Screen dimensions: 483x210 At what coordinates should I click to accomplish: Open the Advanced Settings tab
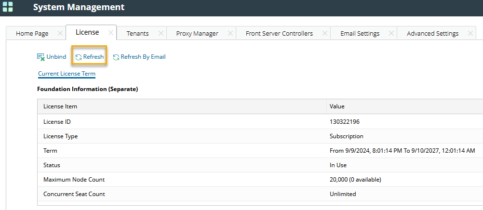click(432, 33)
